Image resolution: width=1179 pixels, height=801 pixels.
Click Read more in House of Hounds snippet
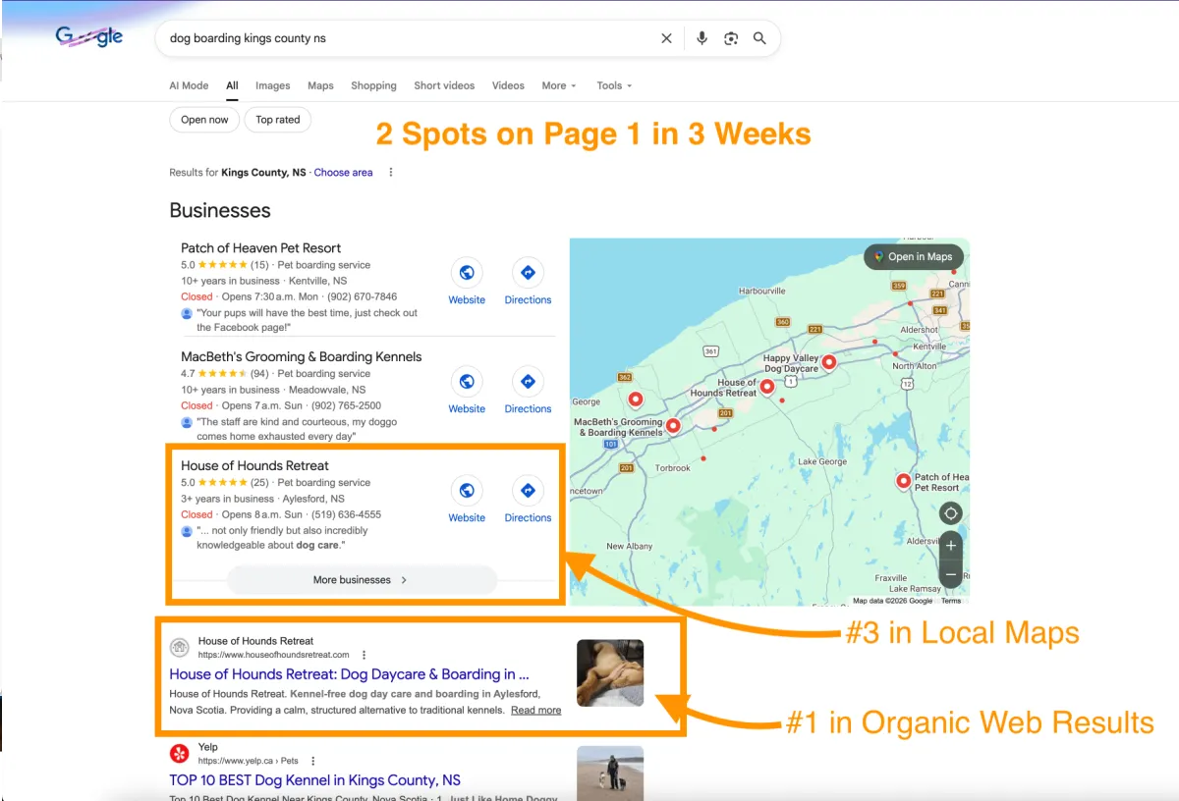click(535, 710)
